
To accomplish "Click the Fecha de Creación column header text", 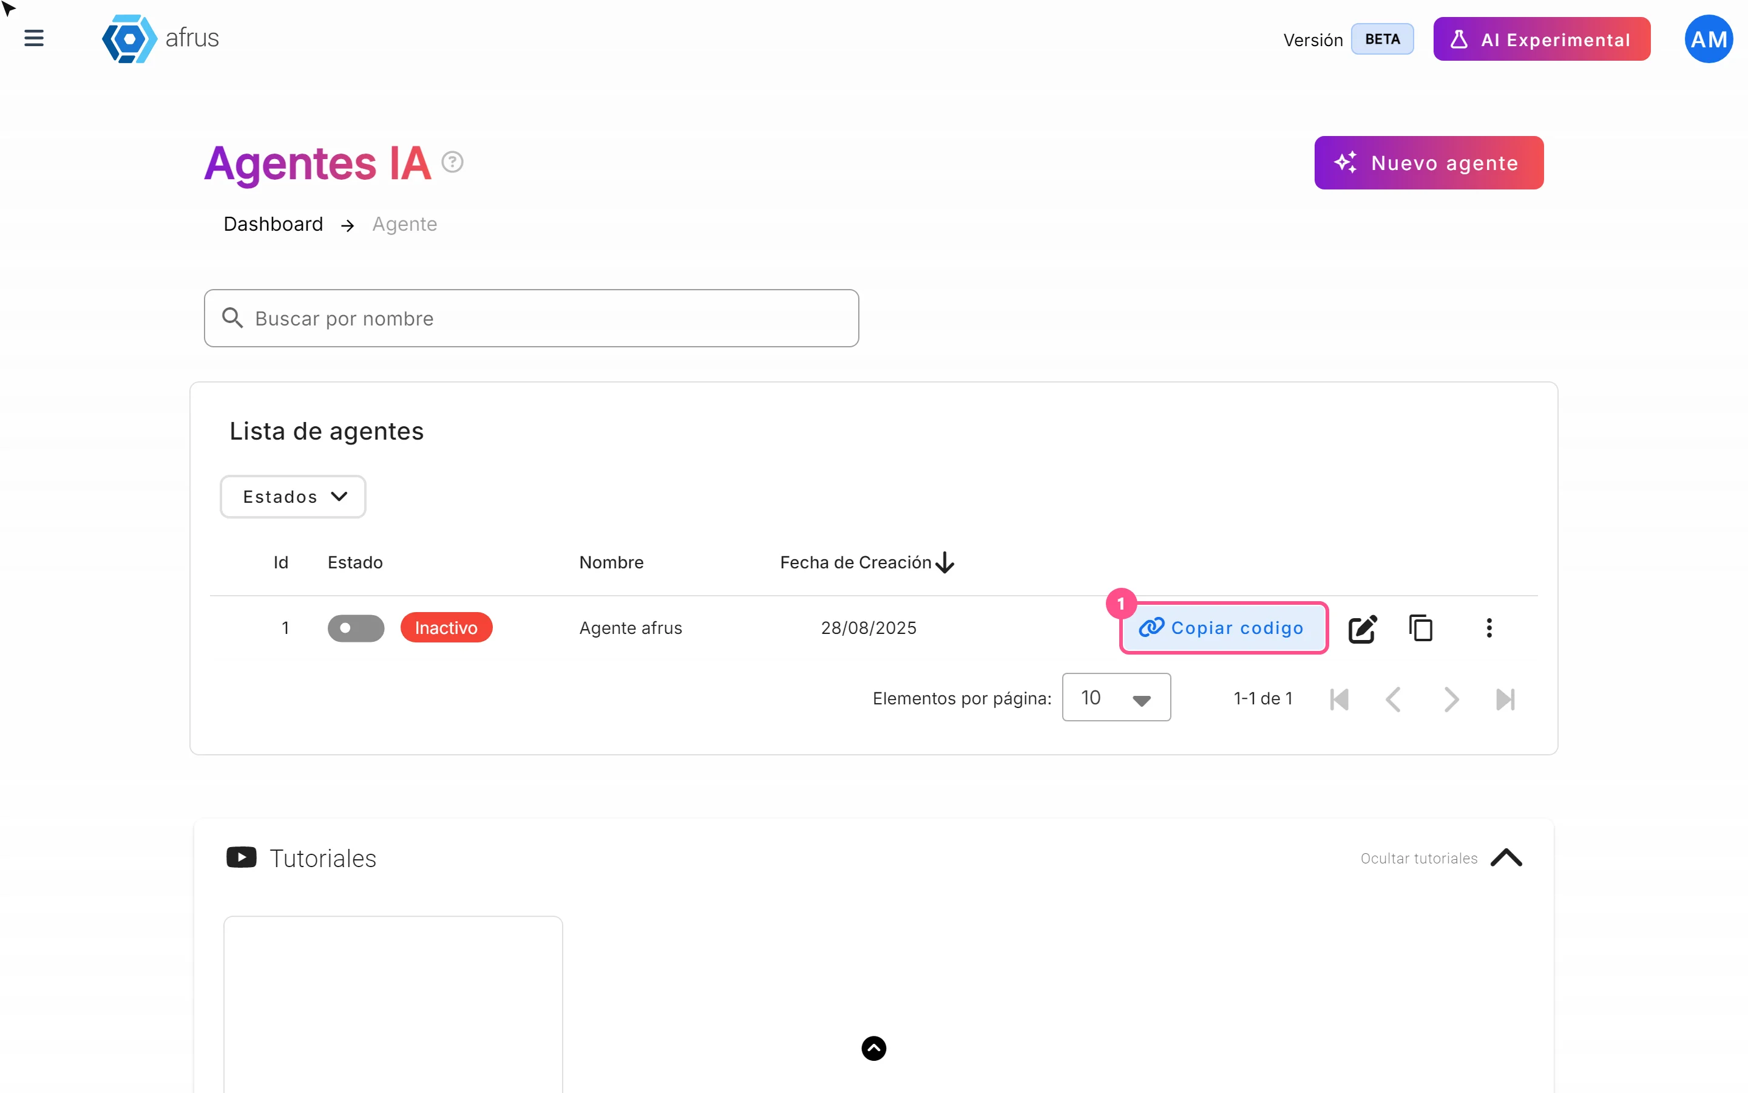I will tap(855, 562).
